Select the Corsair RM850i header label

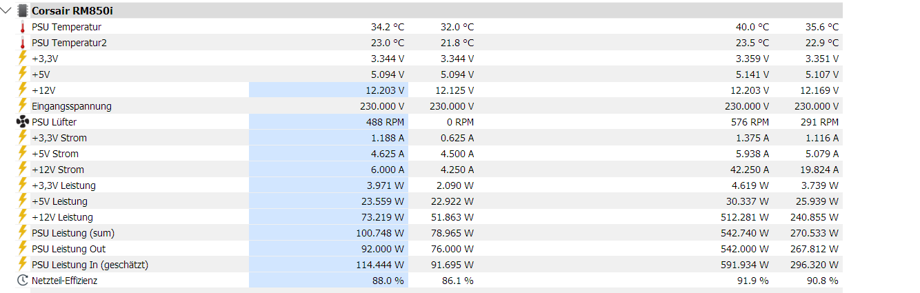72,11
